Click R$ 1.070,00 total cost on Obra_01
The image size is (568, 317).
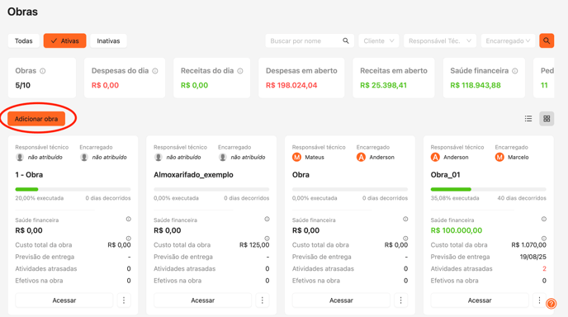tap(528, 245)
